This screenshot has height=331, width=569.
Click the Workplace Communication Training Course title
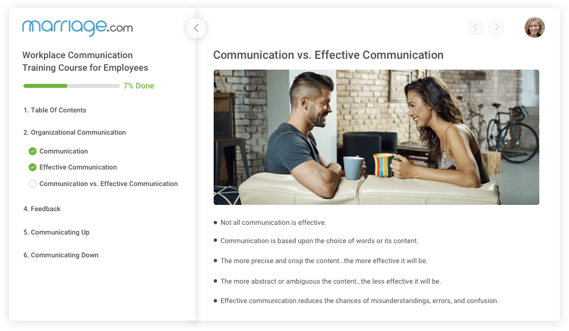[x=85, y=62]
